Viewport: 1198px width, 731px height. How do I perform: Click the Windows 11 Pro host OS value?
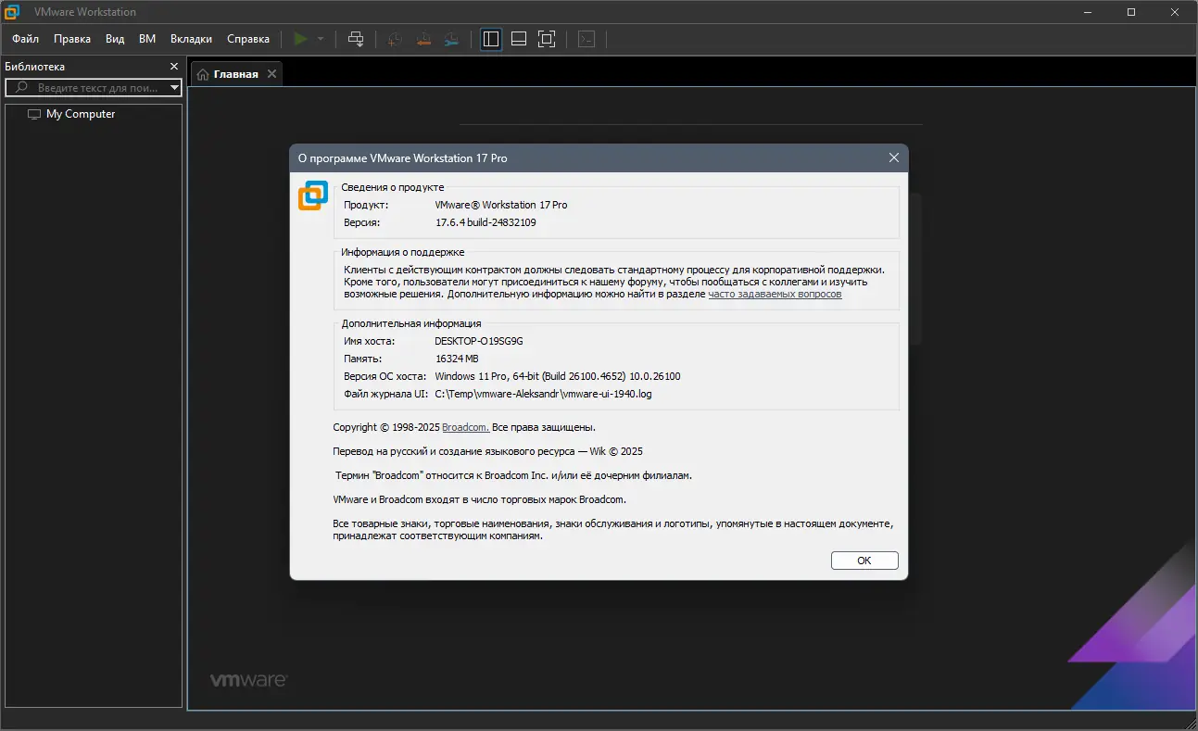click(x=558, y=376)
